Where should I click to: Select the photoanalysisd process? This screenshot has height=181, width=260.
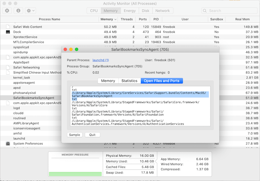click(x=24, y=93)
